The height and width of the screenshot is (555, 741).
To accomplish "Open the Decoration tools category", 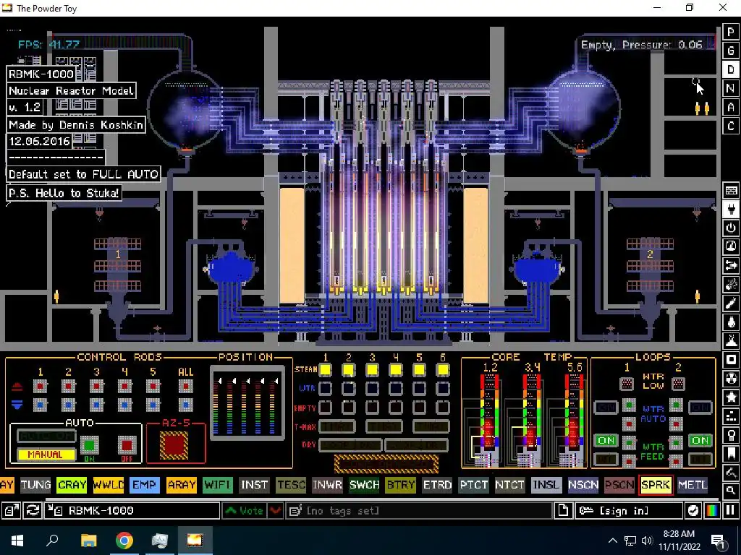I will point(731,473).
